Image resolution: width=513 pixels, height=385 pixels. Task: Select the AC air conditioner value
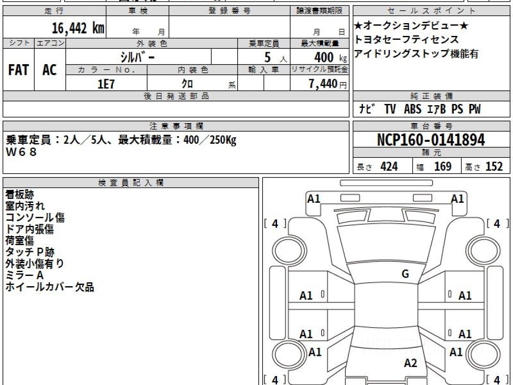[50, 70]
